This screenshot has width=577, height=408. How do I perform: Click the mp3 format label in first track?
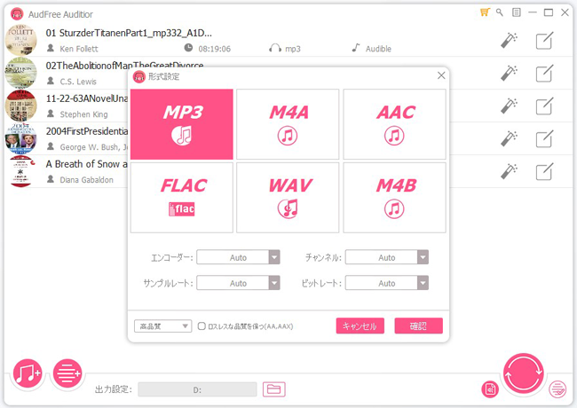(293, 49)
